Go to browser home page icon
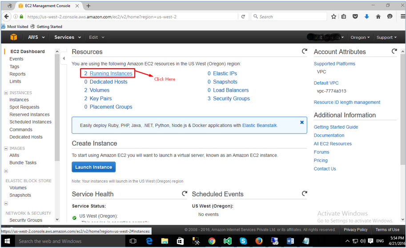Viewport: 406px width, 248px height. tap(378, 16)
